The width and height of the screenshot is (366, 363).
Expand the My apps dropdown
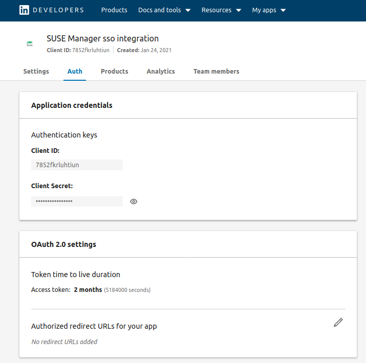[269, 10]
